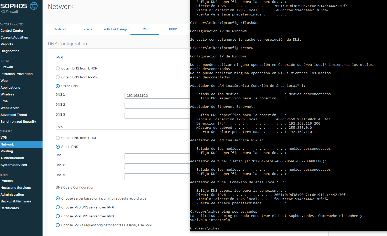Focus the IPv6 DNS 1 input field
Image resolution: width=387 pixels, height=236 pixels.
click(x=157, y=156)
